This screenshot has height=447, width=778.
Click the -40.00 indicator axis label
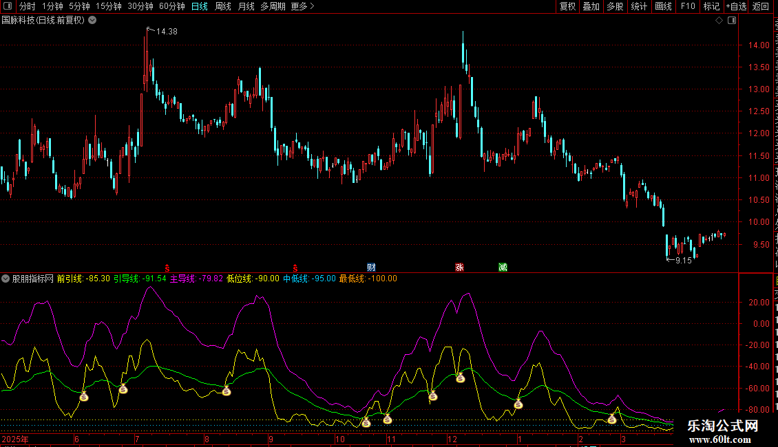[757, 367]
